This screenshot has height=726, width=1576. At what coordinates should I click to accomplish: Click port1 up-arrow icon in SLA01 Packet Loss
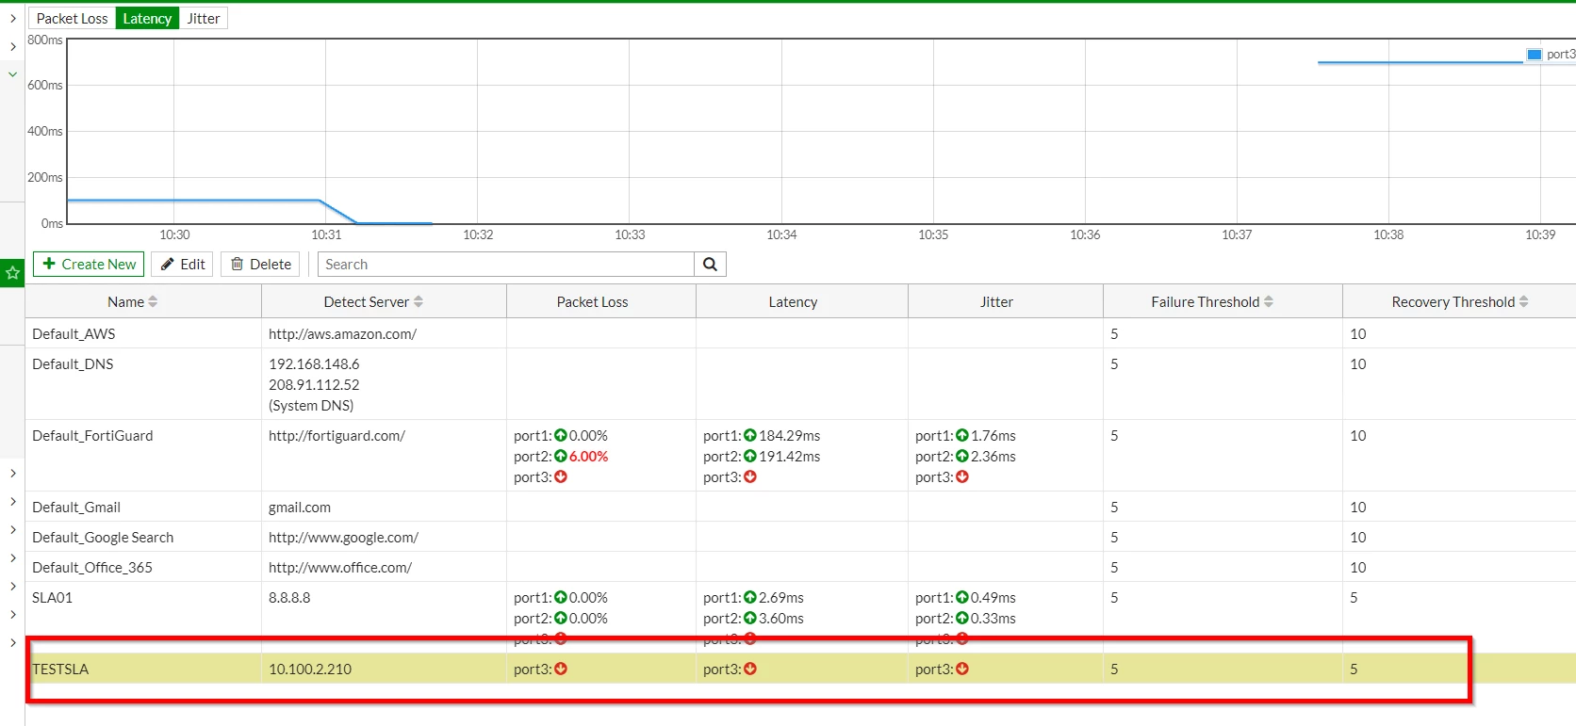click(561, 598)
